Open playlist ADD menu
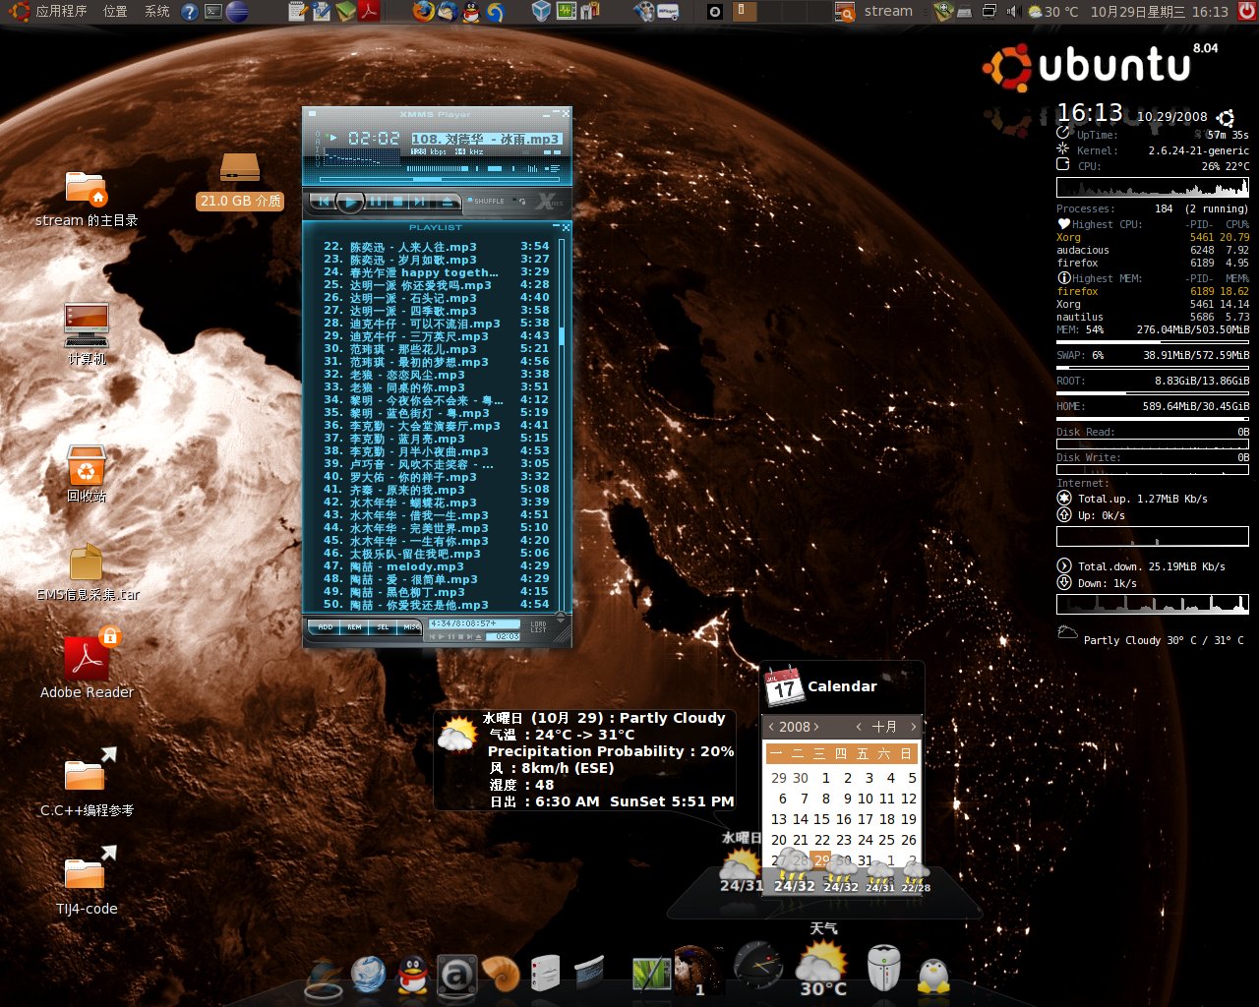Image resolution: width=1259 pixels, height=1007 pixels. pyautogui.click(x=324, y=627)
